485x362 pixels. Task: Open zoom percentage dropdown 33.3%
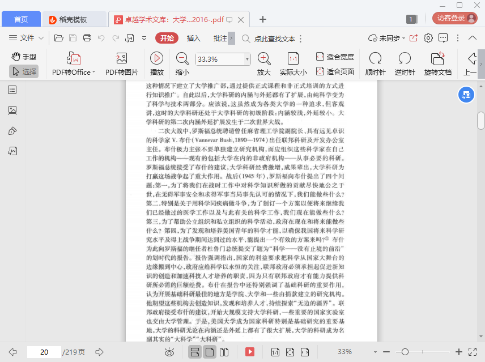(247, 59)
